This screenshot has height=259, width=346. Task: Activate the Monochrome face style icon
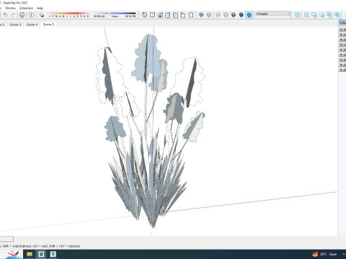(x=249, y=15)
